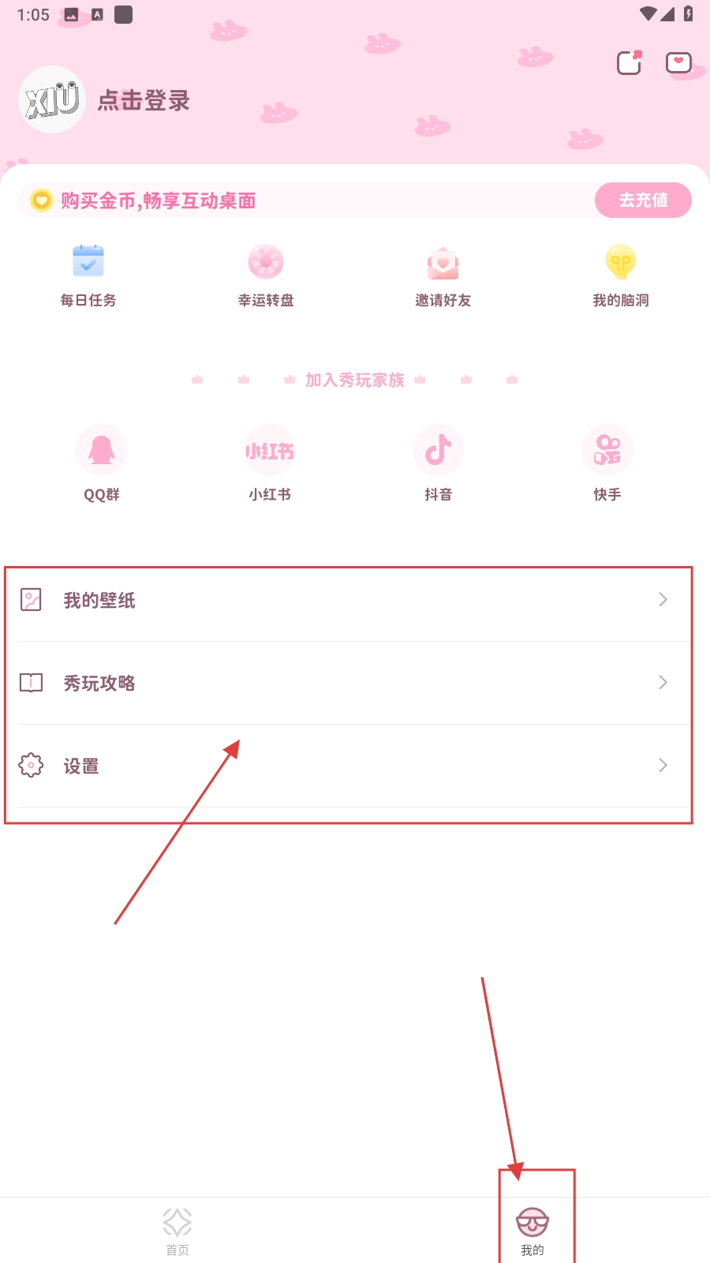
Task: Open the notification square icon with red dot
Action: [630, 62]
